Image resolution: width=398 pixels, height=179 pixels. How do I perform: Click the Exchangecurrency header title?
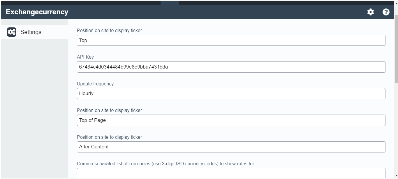(x=37, y=12)
